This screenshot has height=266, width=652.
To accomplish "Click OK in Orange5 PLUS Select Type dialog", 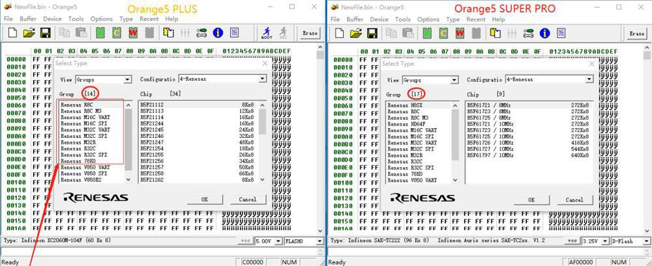I will click(x=205, y=199).
